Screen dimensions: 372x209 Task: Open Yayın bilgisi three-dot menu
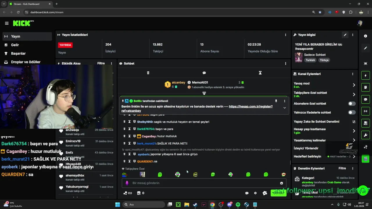coord(353,35)
